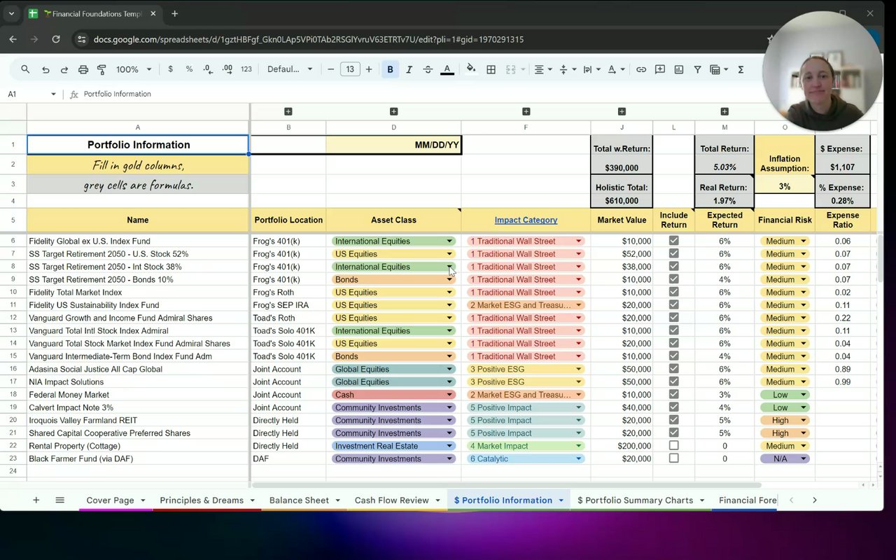This screenshot has width=896, height=560.
Task: Switch to $ Portfolio Summary Charts sheet
Action: point(635,500)
